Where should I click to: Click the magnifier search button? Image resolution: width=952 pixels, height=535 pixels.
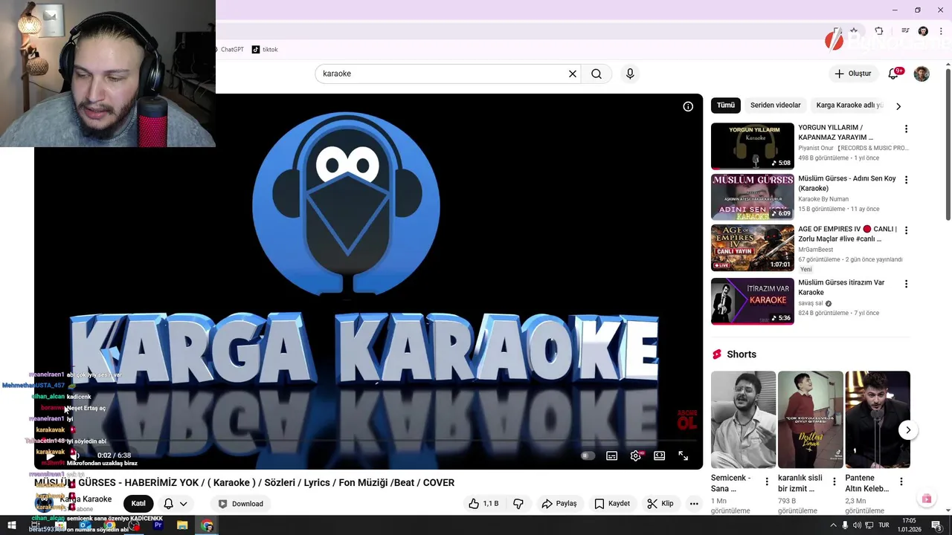coord(596,74)
